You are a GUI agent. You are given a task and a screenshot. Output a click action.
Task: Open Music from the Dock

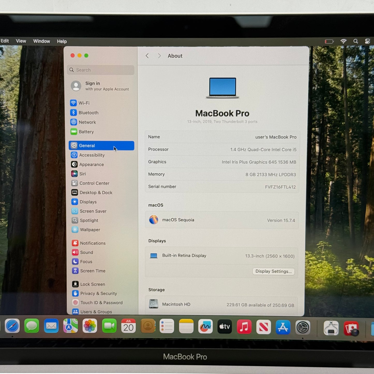(244, 327)
